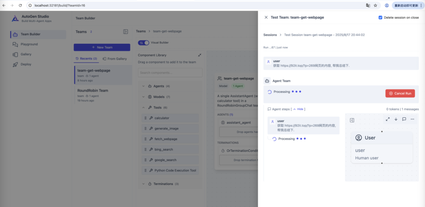
Task: Focus the Search components field
Action: (x=170, y=73)
